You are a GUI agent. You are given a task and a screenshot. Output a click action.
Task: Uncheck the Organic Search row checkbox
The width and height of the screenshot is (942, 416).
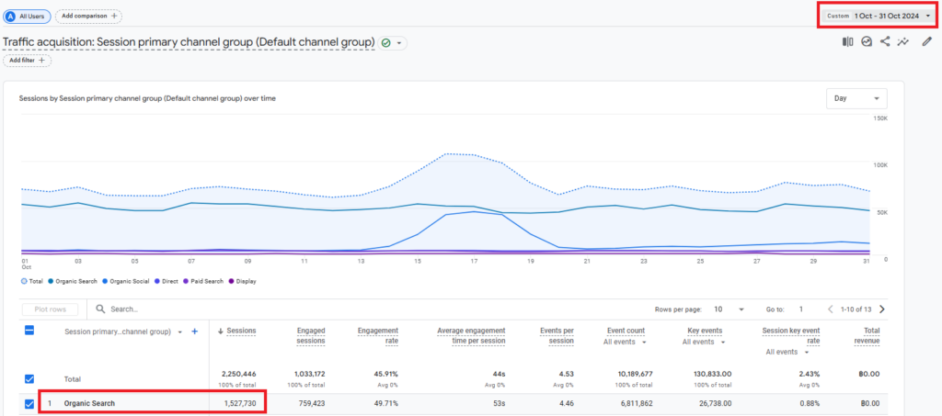pyautogui.click(x=29, y=403)
